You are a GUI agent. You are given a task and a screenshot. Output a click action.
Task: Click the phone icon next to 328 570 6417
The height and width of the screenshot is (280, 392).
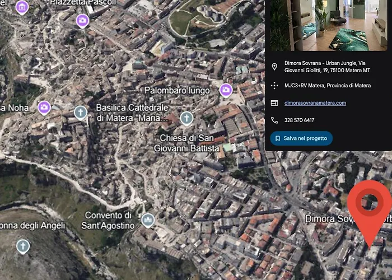pos(274,120)
